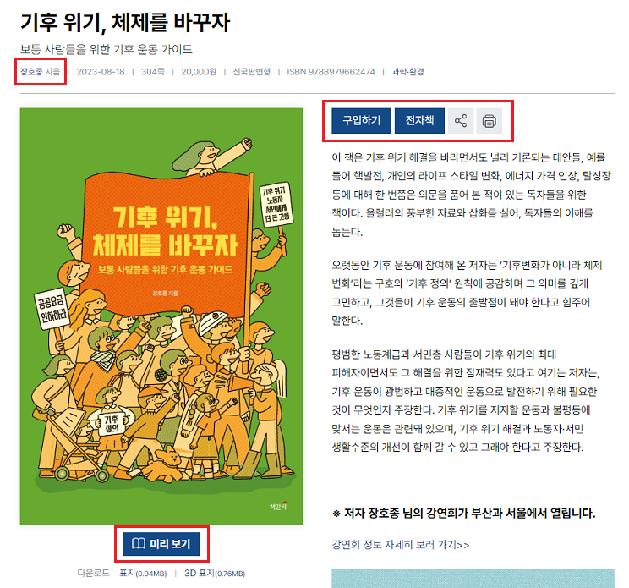Click the book title 기후 위기, 체제를 바꾸자
Viewport: 629px width, 588px height.
(125, 22)
